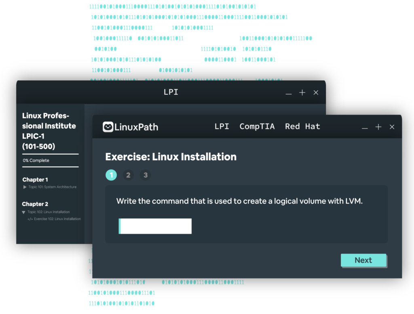The image size is (414, 314).
Task: Click the command answer input field
Action: point(155,226)
